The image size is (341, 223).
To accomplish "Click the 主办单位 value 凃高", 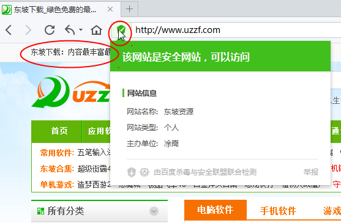I will [x=171, y=144].
